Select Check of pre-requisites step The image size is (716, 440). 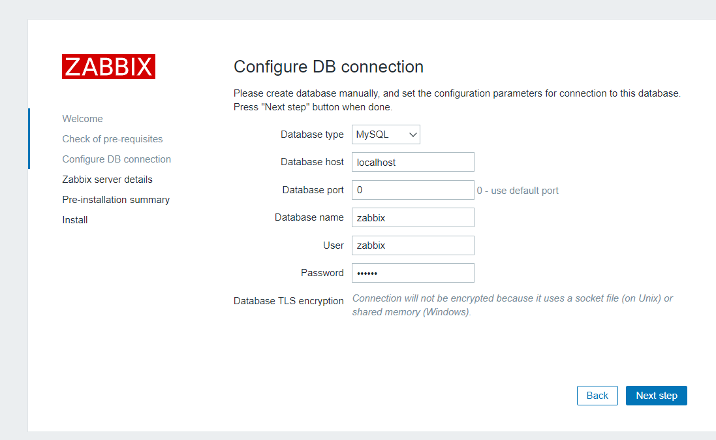[112, 139]
